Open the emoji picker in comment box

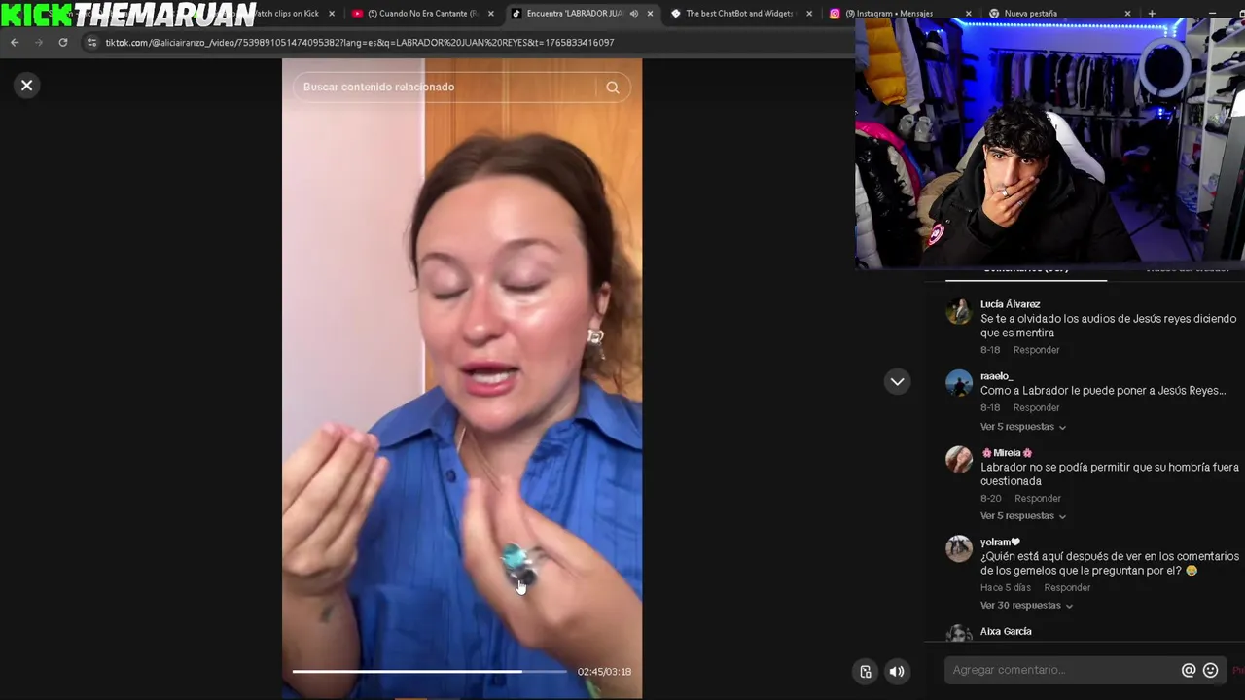pos(1211,670)
